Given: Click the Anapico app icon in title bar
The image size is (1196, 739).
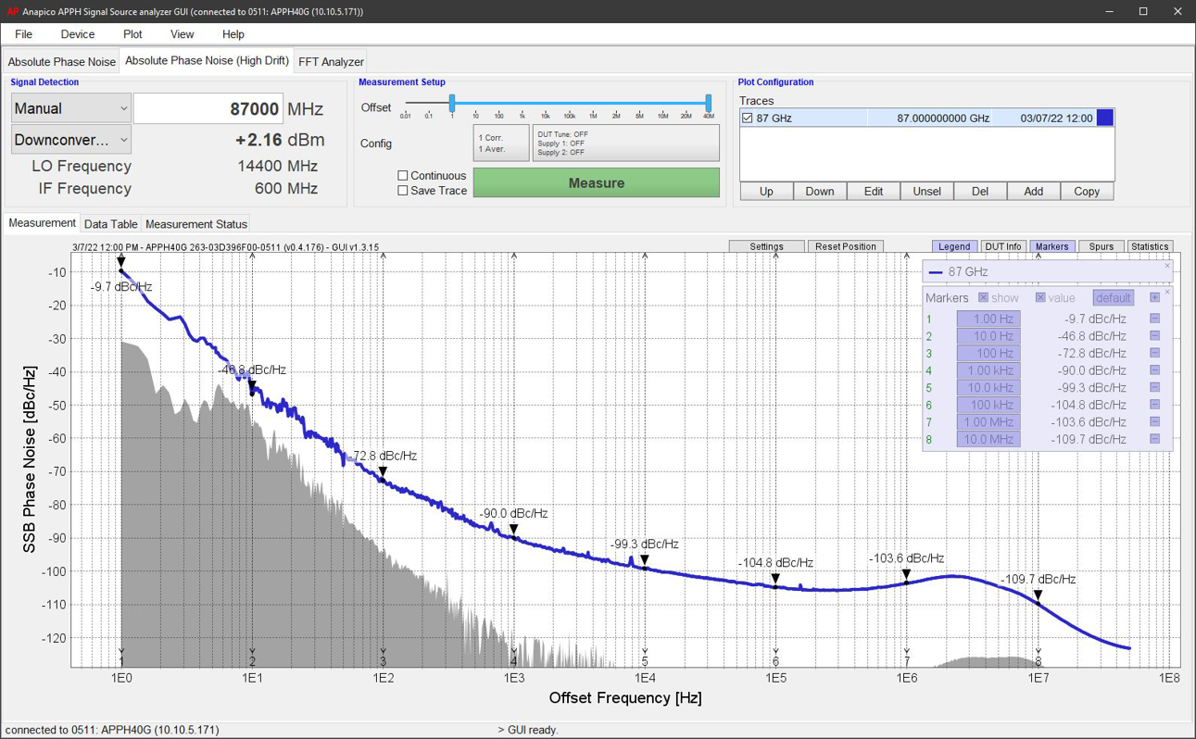Looking at the screenshot, I should [x=12, y=11].
